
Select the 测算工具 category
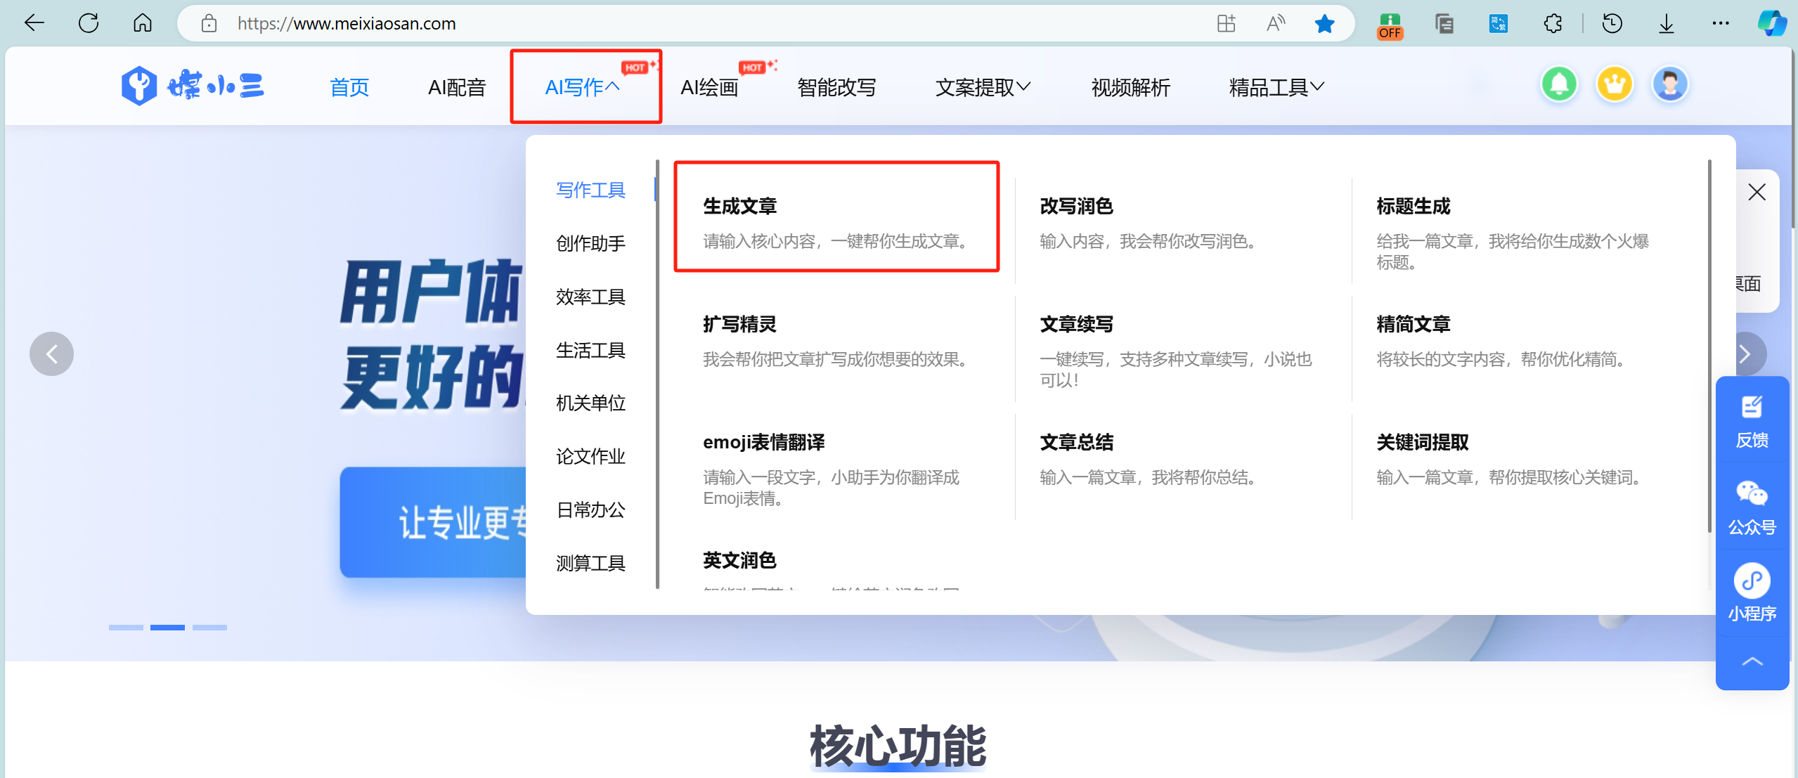point(590,563)
